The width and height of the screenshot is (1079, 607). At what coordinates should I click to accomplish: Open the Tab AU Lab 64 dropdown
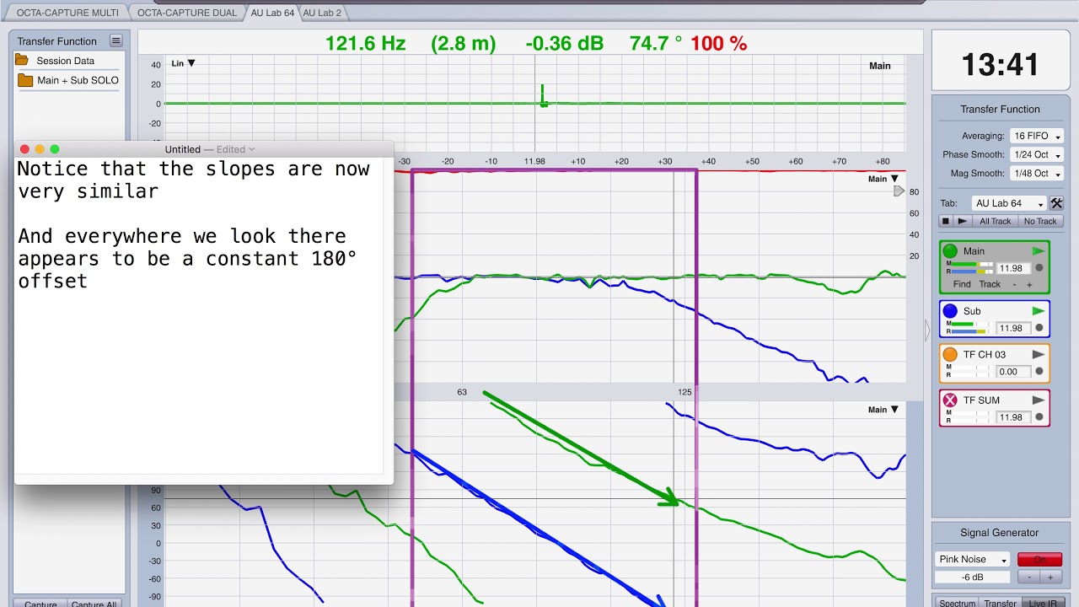(1009, 203)
